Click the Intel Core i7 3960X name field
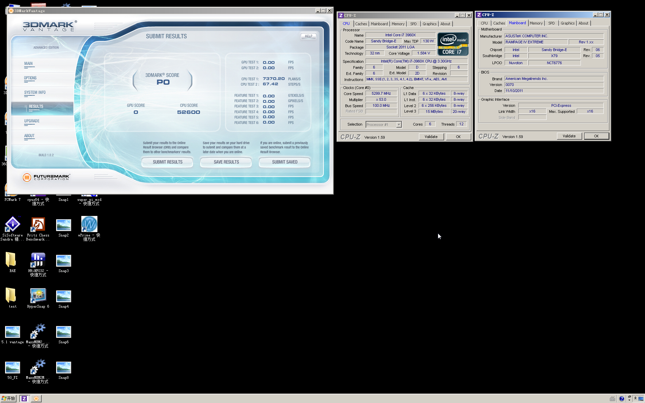 pos(400,35)
